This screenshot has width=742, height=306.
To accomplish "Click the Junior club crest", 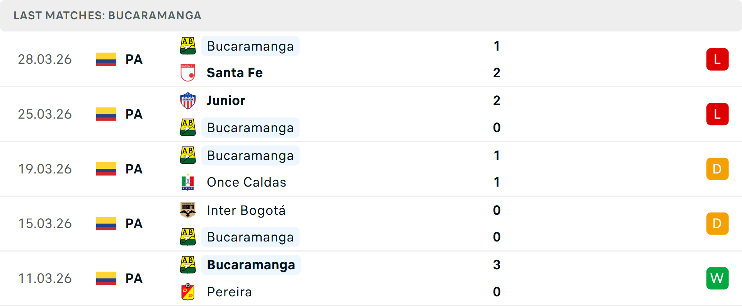I will [x=188, y=101].
